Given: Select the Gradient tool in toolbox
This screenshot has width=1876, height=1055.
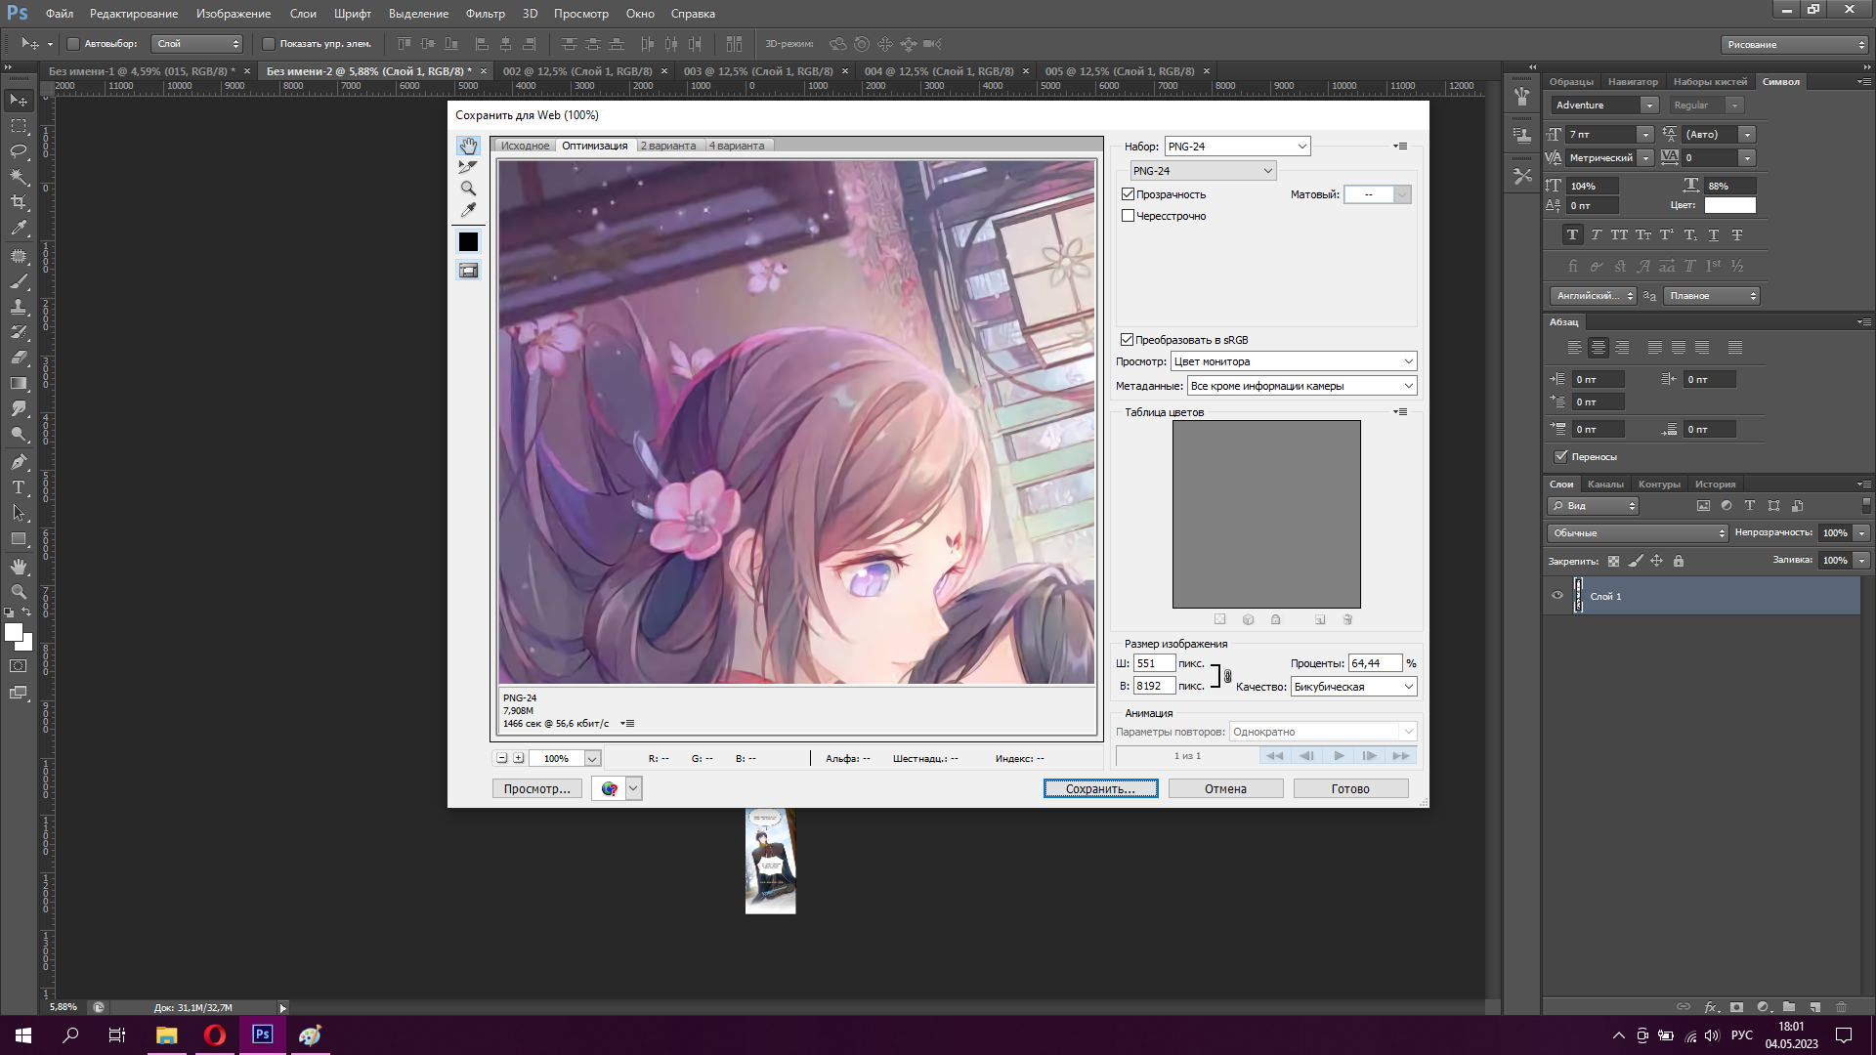Looking at the screenshot, I should coord(19,384).
